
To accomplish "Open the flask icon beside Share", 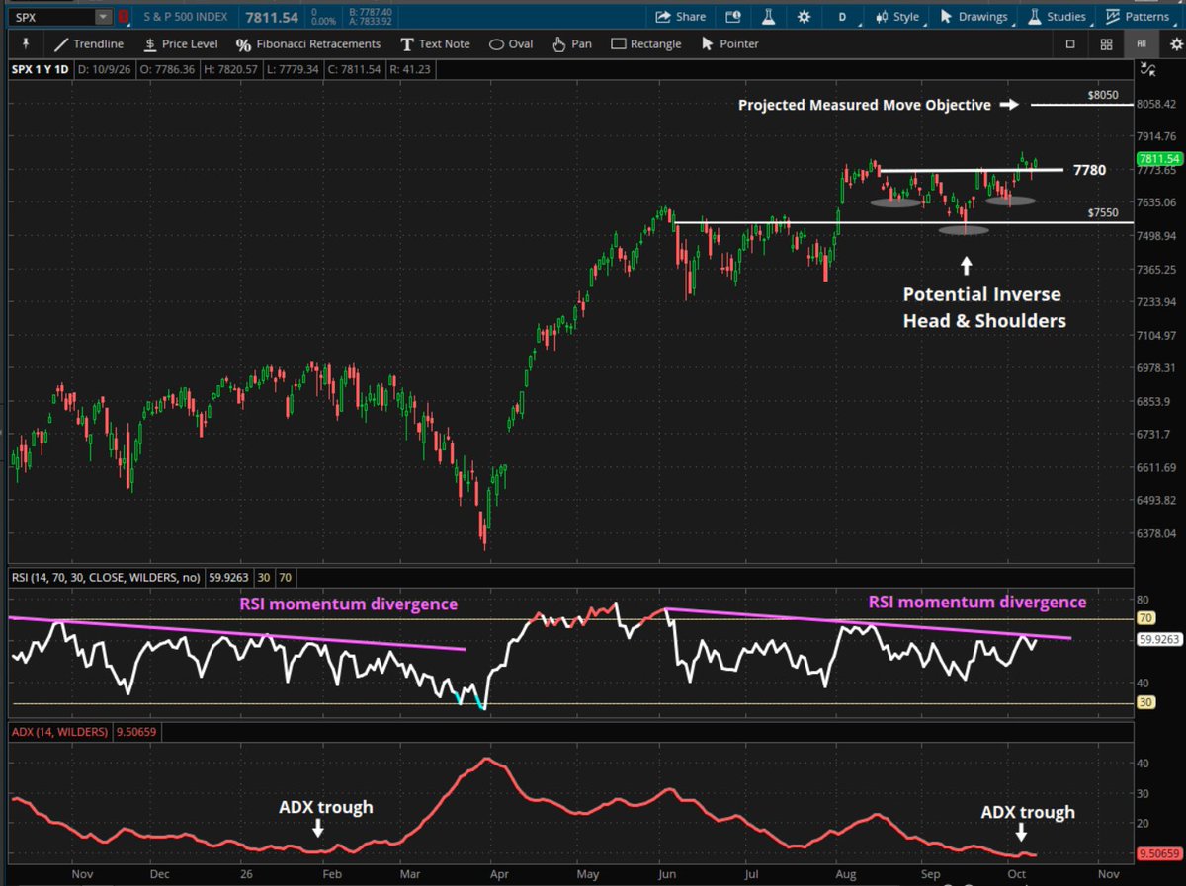I will (768, 17).
